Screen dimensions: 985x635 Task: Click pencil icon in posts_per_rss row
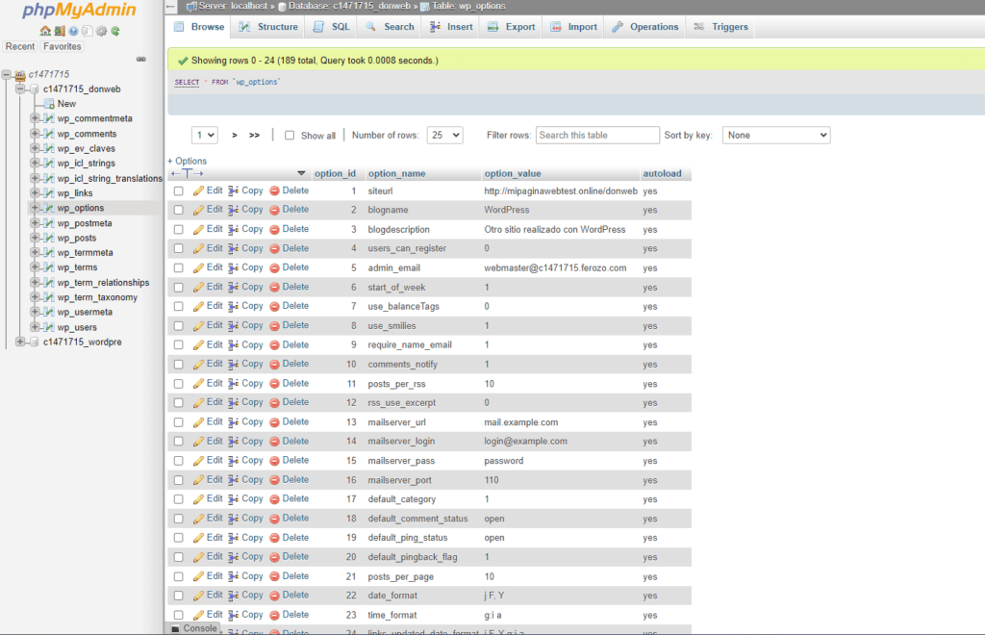click(x=198, y=384)
